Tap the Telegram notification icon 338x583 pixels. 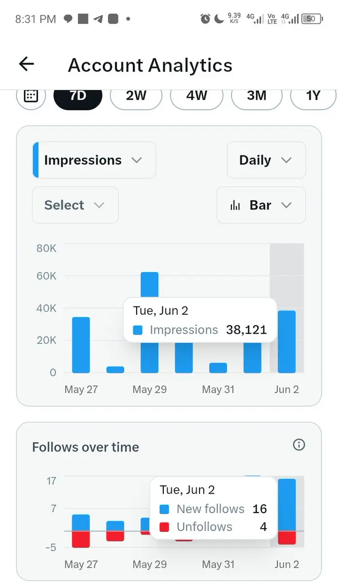98,19
